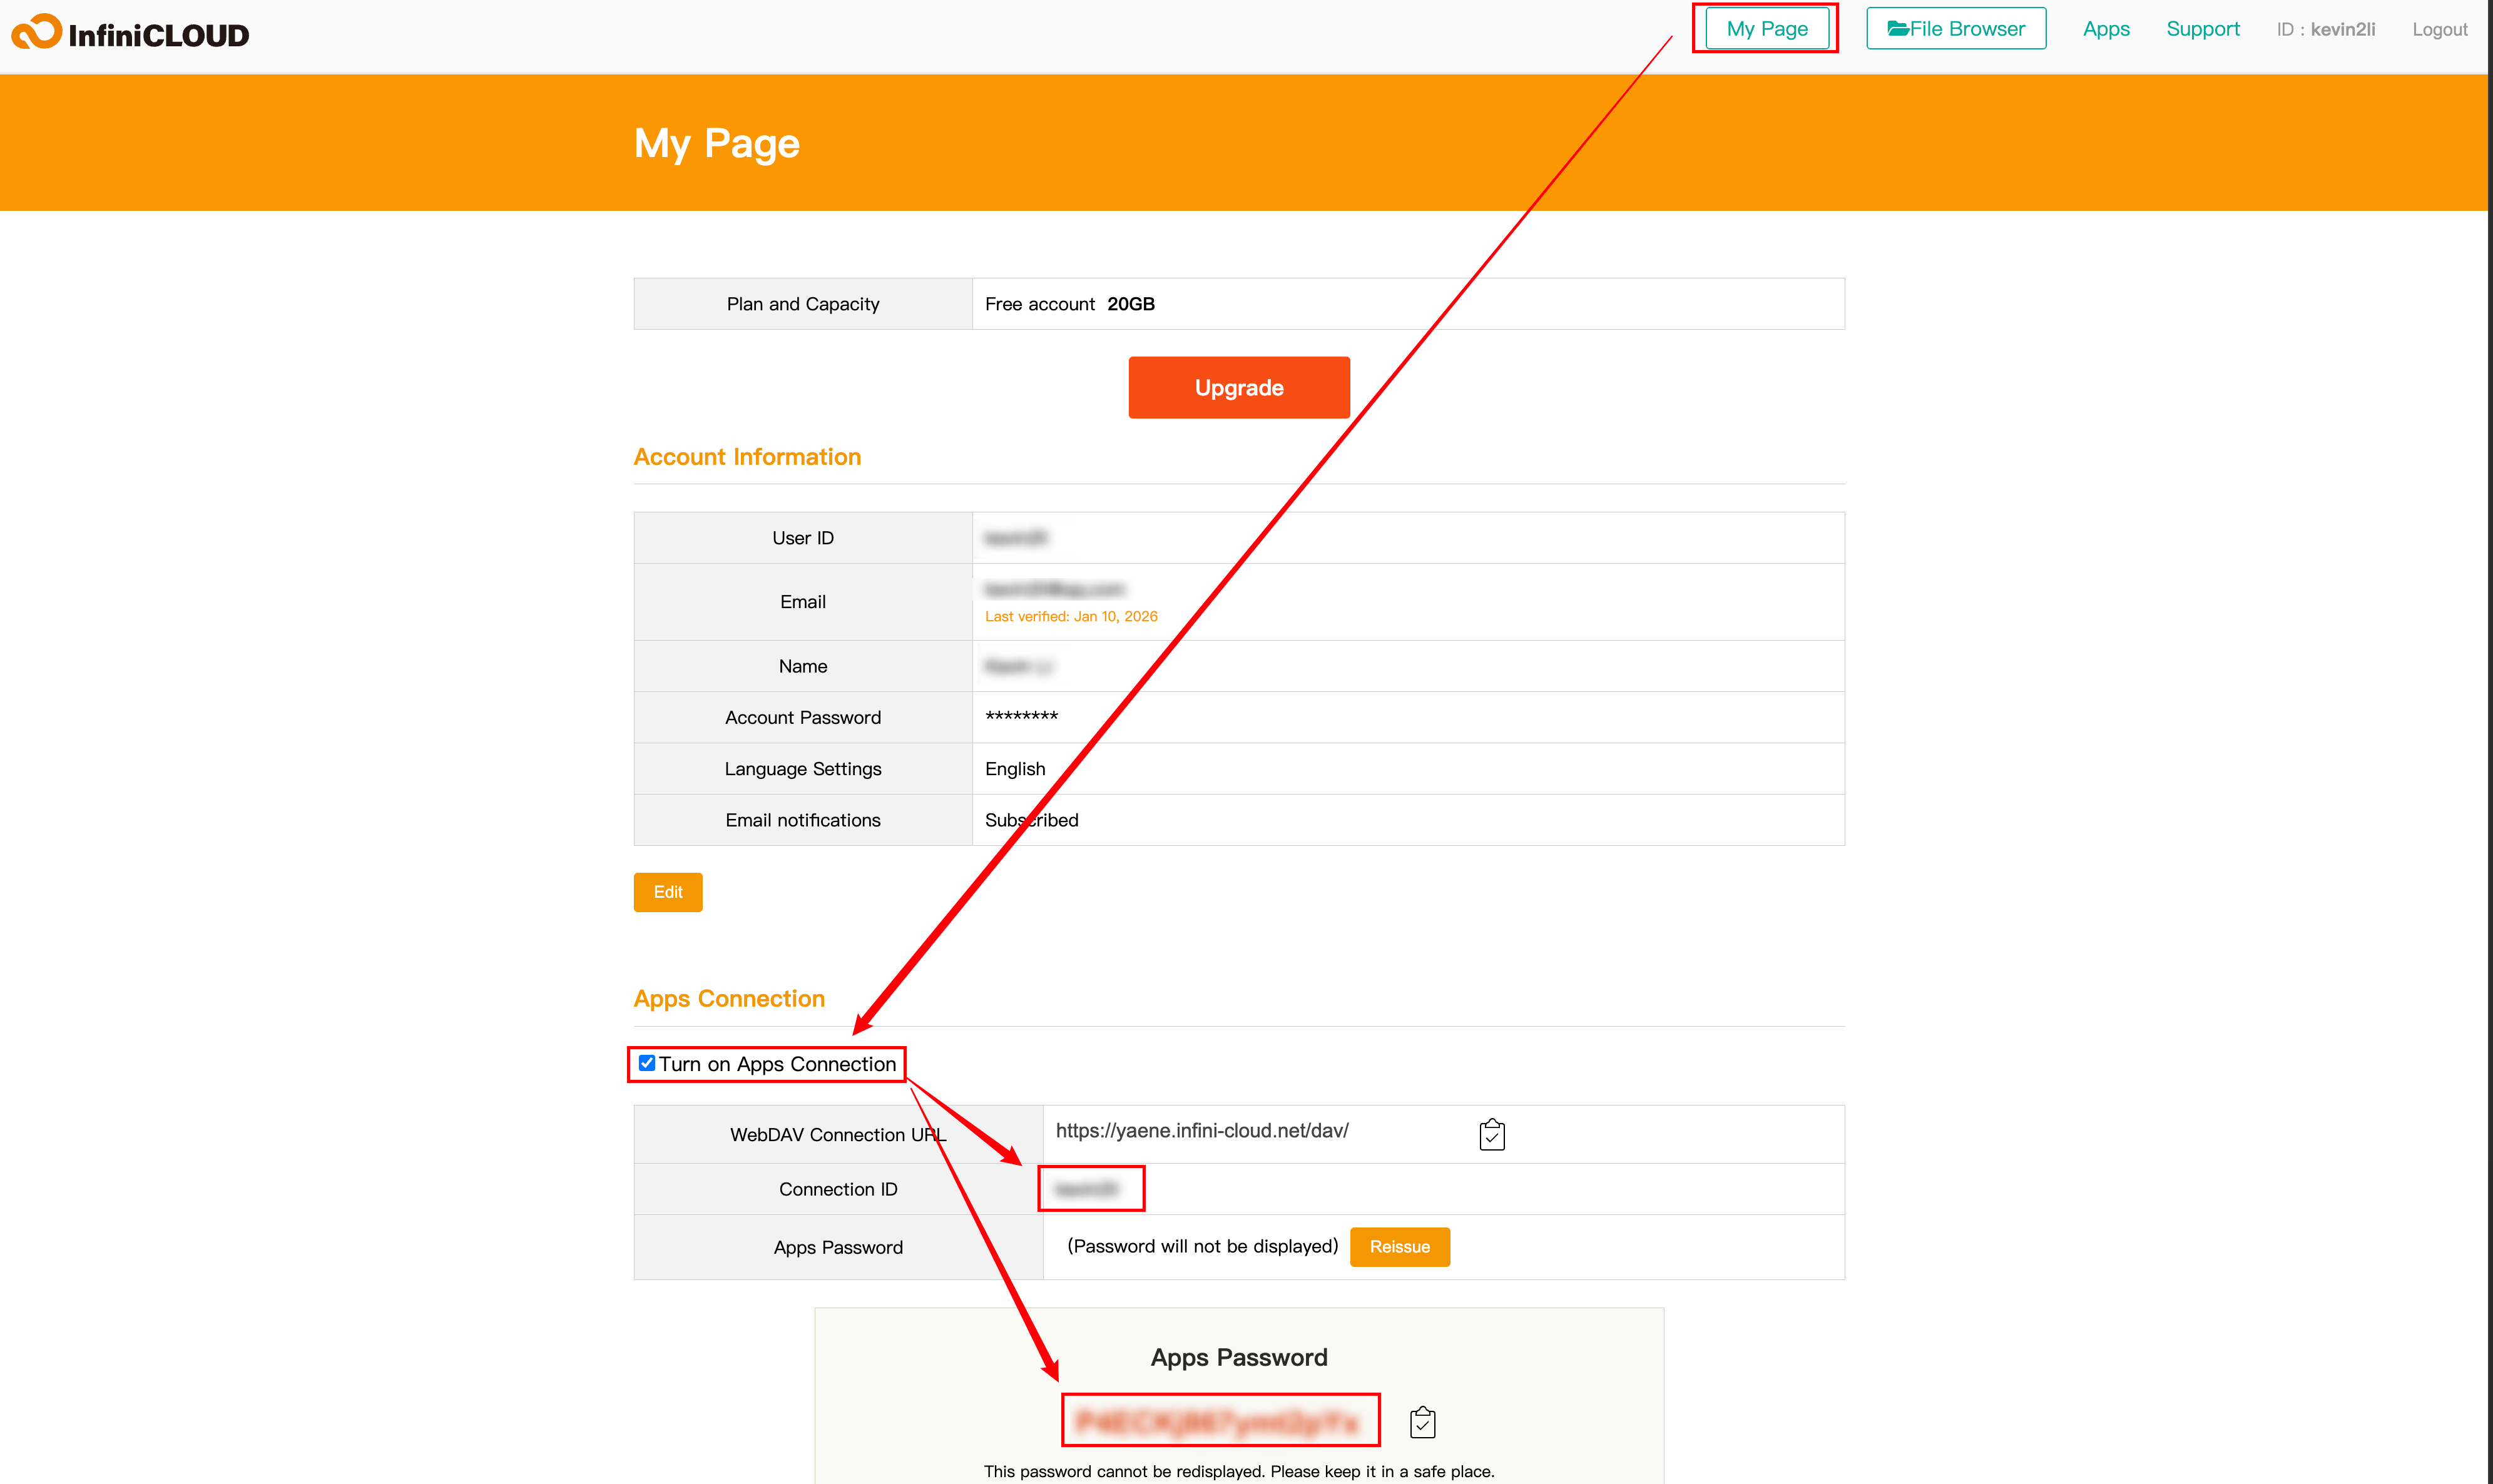The width and height of the screenshot is (2493, 1484).
Task: Copy the WebDAV Connection URL
Action: (x=1491, y=1134)
